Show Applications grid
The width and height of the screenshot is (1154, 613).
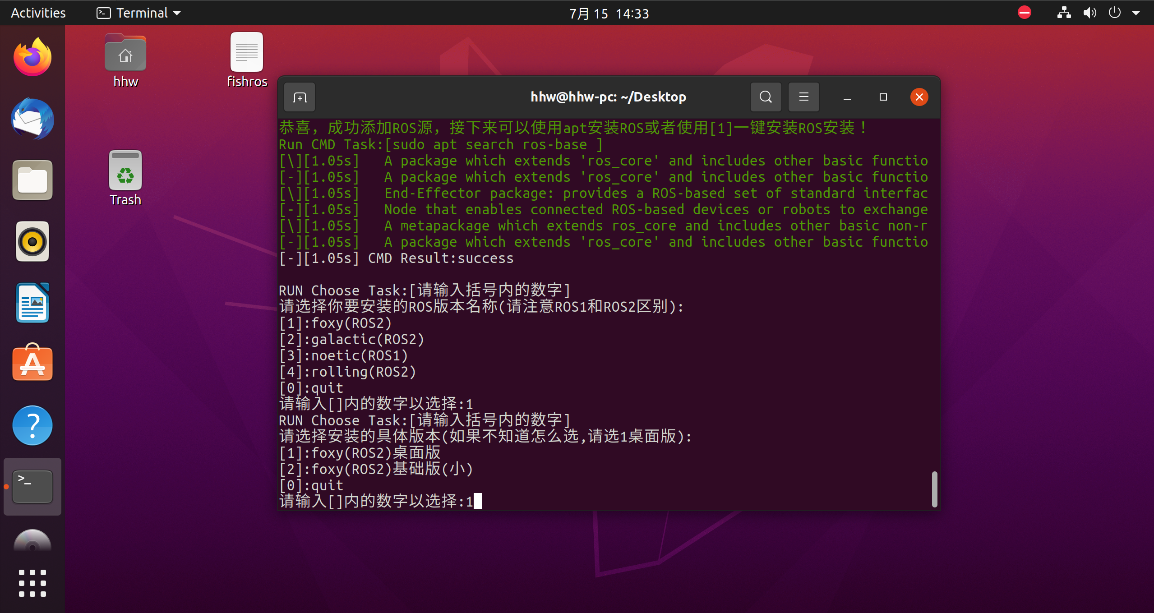click(32, 583)
